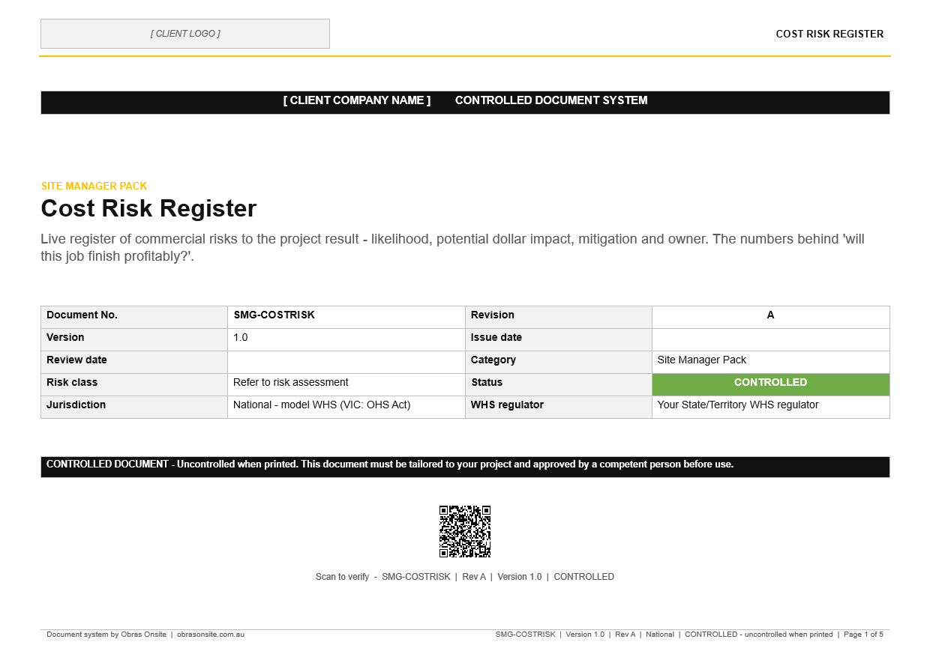Image resolution: width=930 pixels, height=657 pixels.
Task: Click 'National - model WHS (VIC: OHS Act)' cell
Action: click(346, 407)
